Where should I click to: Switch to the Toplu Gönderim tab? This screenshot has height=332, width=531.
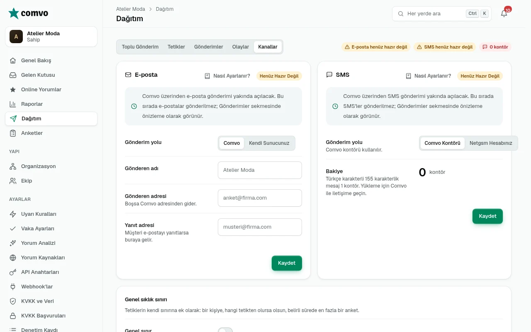point(140,47)
